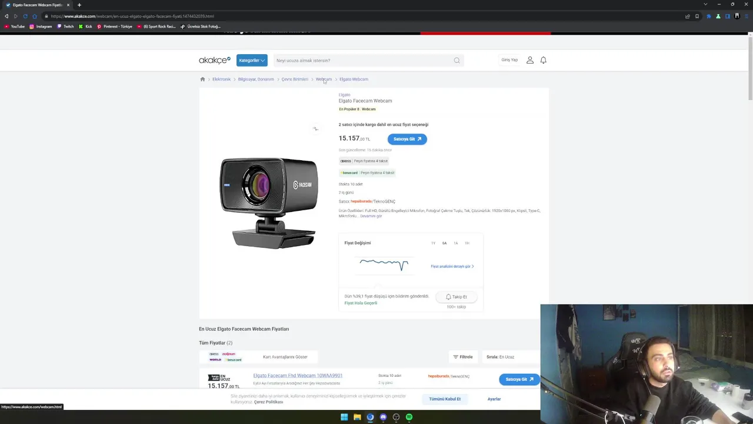Click the browser back arrow
The image size is (753, 424).
(x=6, y=16)
